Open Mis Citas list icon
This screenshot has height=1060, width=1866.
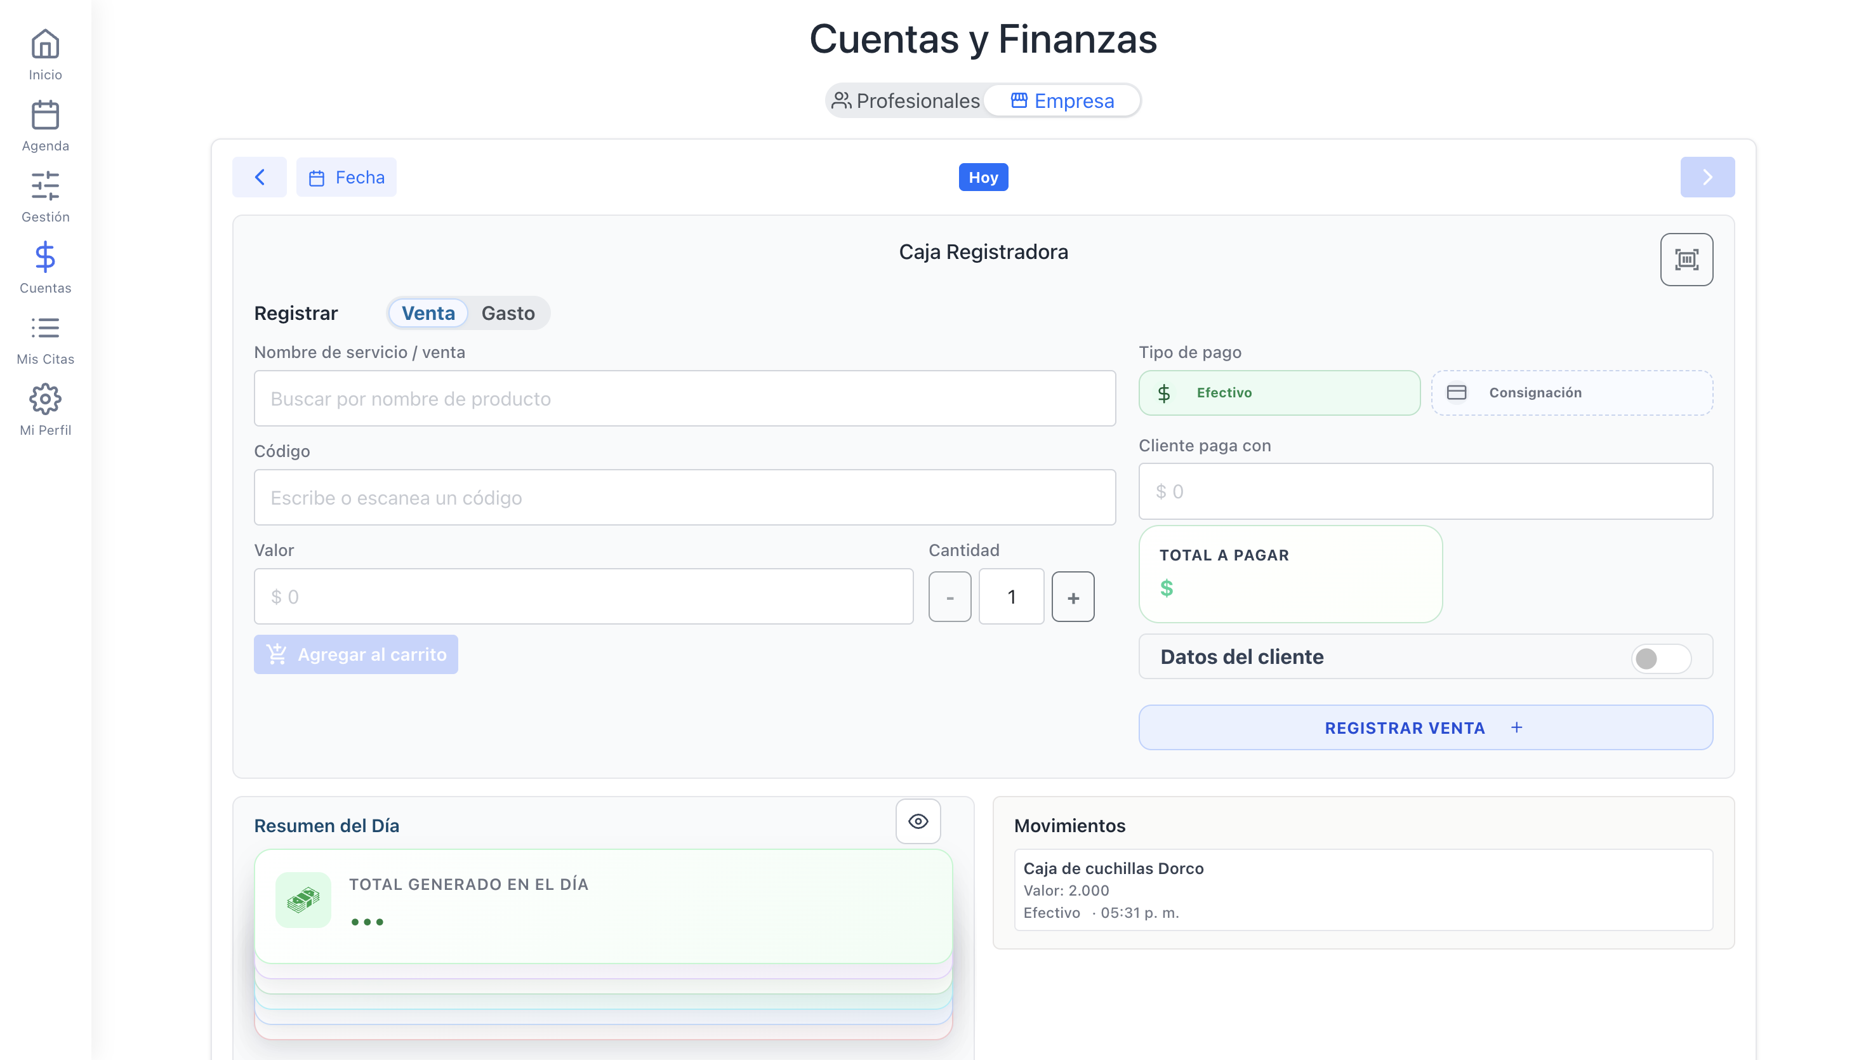pyautogui.click(x=45, y=328)
